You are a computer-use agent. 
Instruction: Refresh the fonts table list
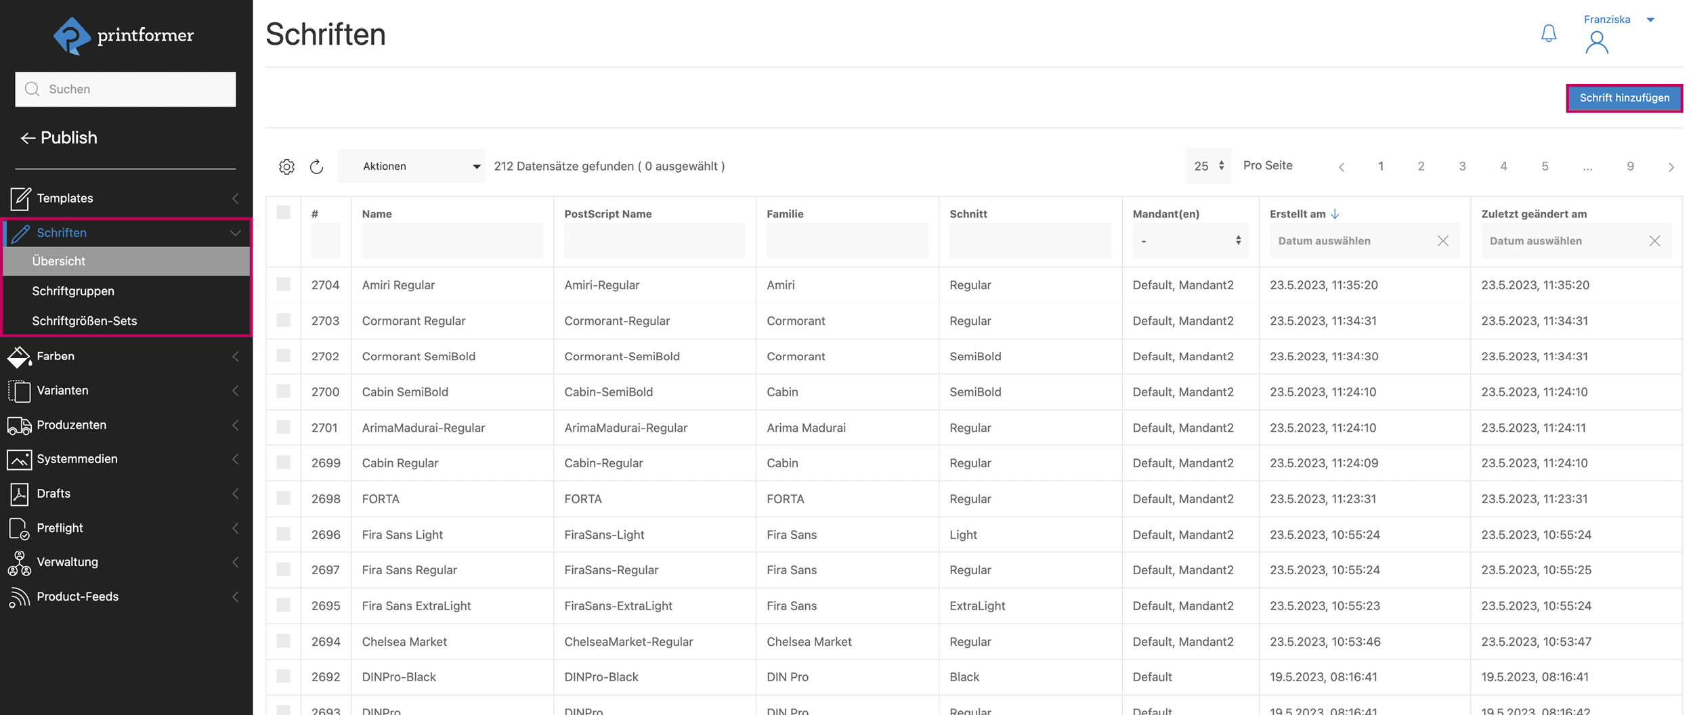[316, 167]
